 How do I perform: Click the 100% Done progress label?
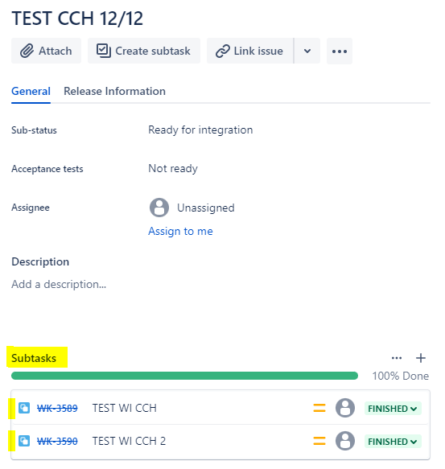point(401,376)
